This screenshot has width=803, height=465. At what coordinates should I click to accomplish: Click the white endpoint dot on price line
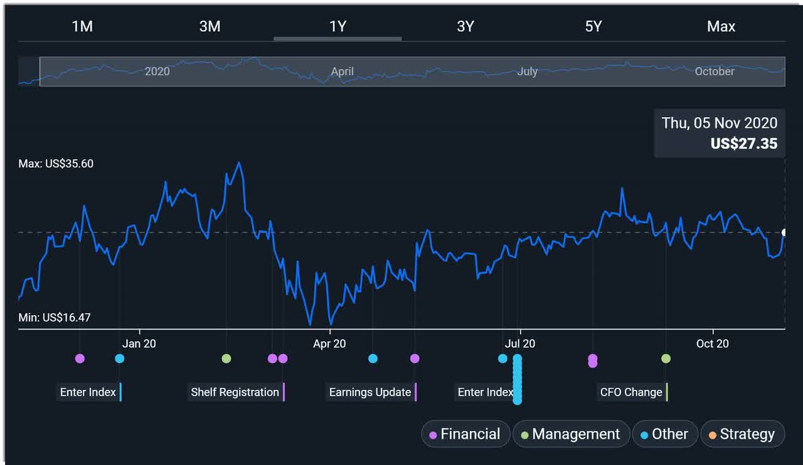784,232
